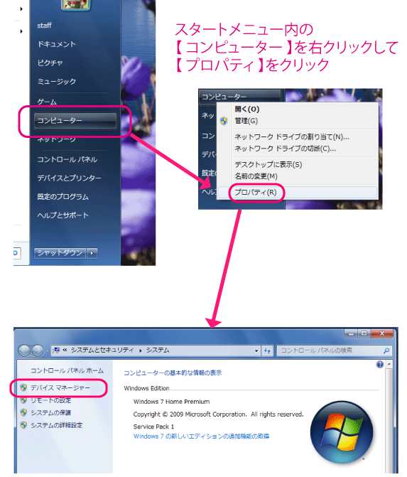The width and height of the screenshot is (407, 477).
Task: Click shield icon beside デバイス マネージャー
Action: pyautogui.click(x=23, y=387)
